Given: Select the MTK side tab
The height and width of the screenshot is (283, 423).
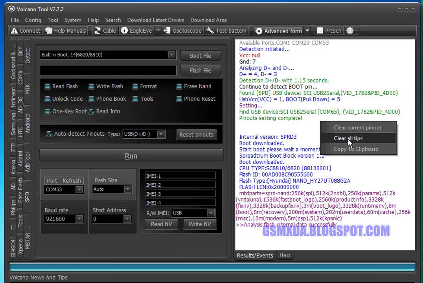Looking at the screenshot, I should click(27, 90).
